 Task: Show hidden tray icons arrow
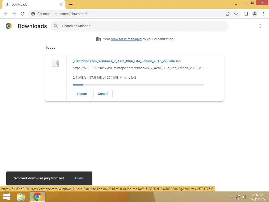pos(232,197)
